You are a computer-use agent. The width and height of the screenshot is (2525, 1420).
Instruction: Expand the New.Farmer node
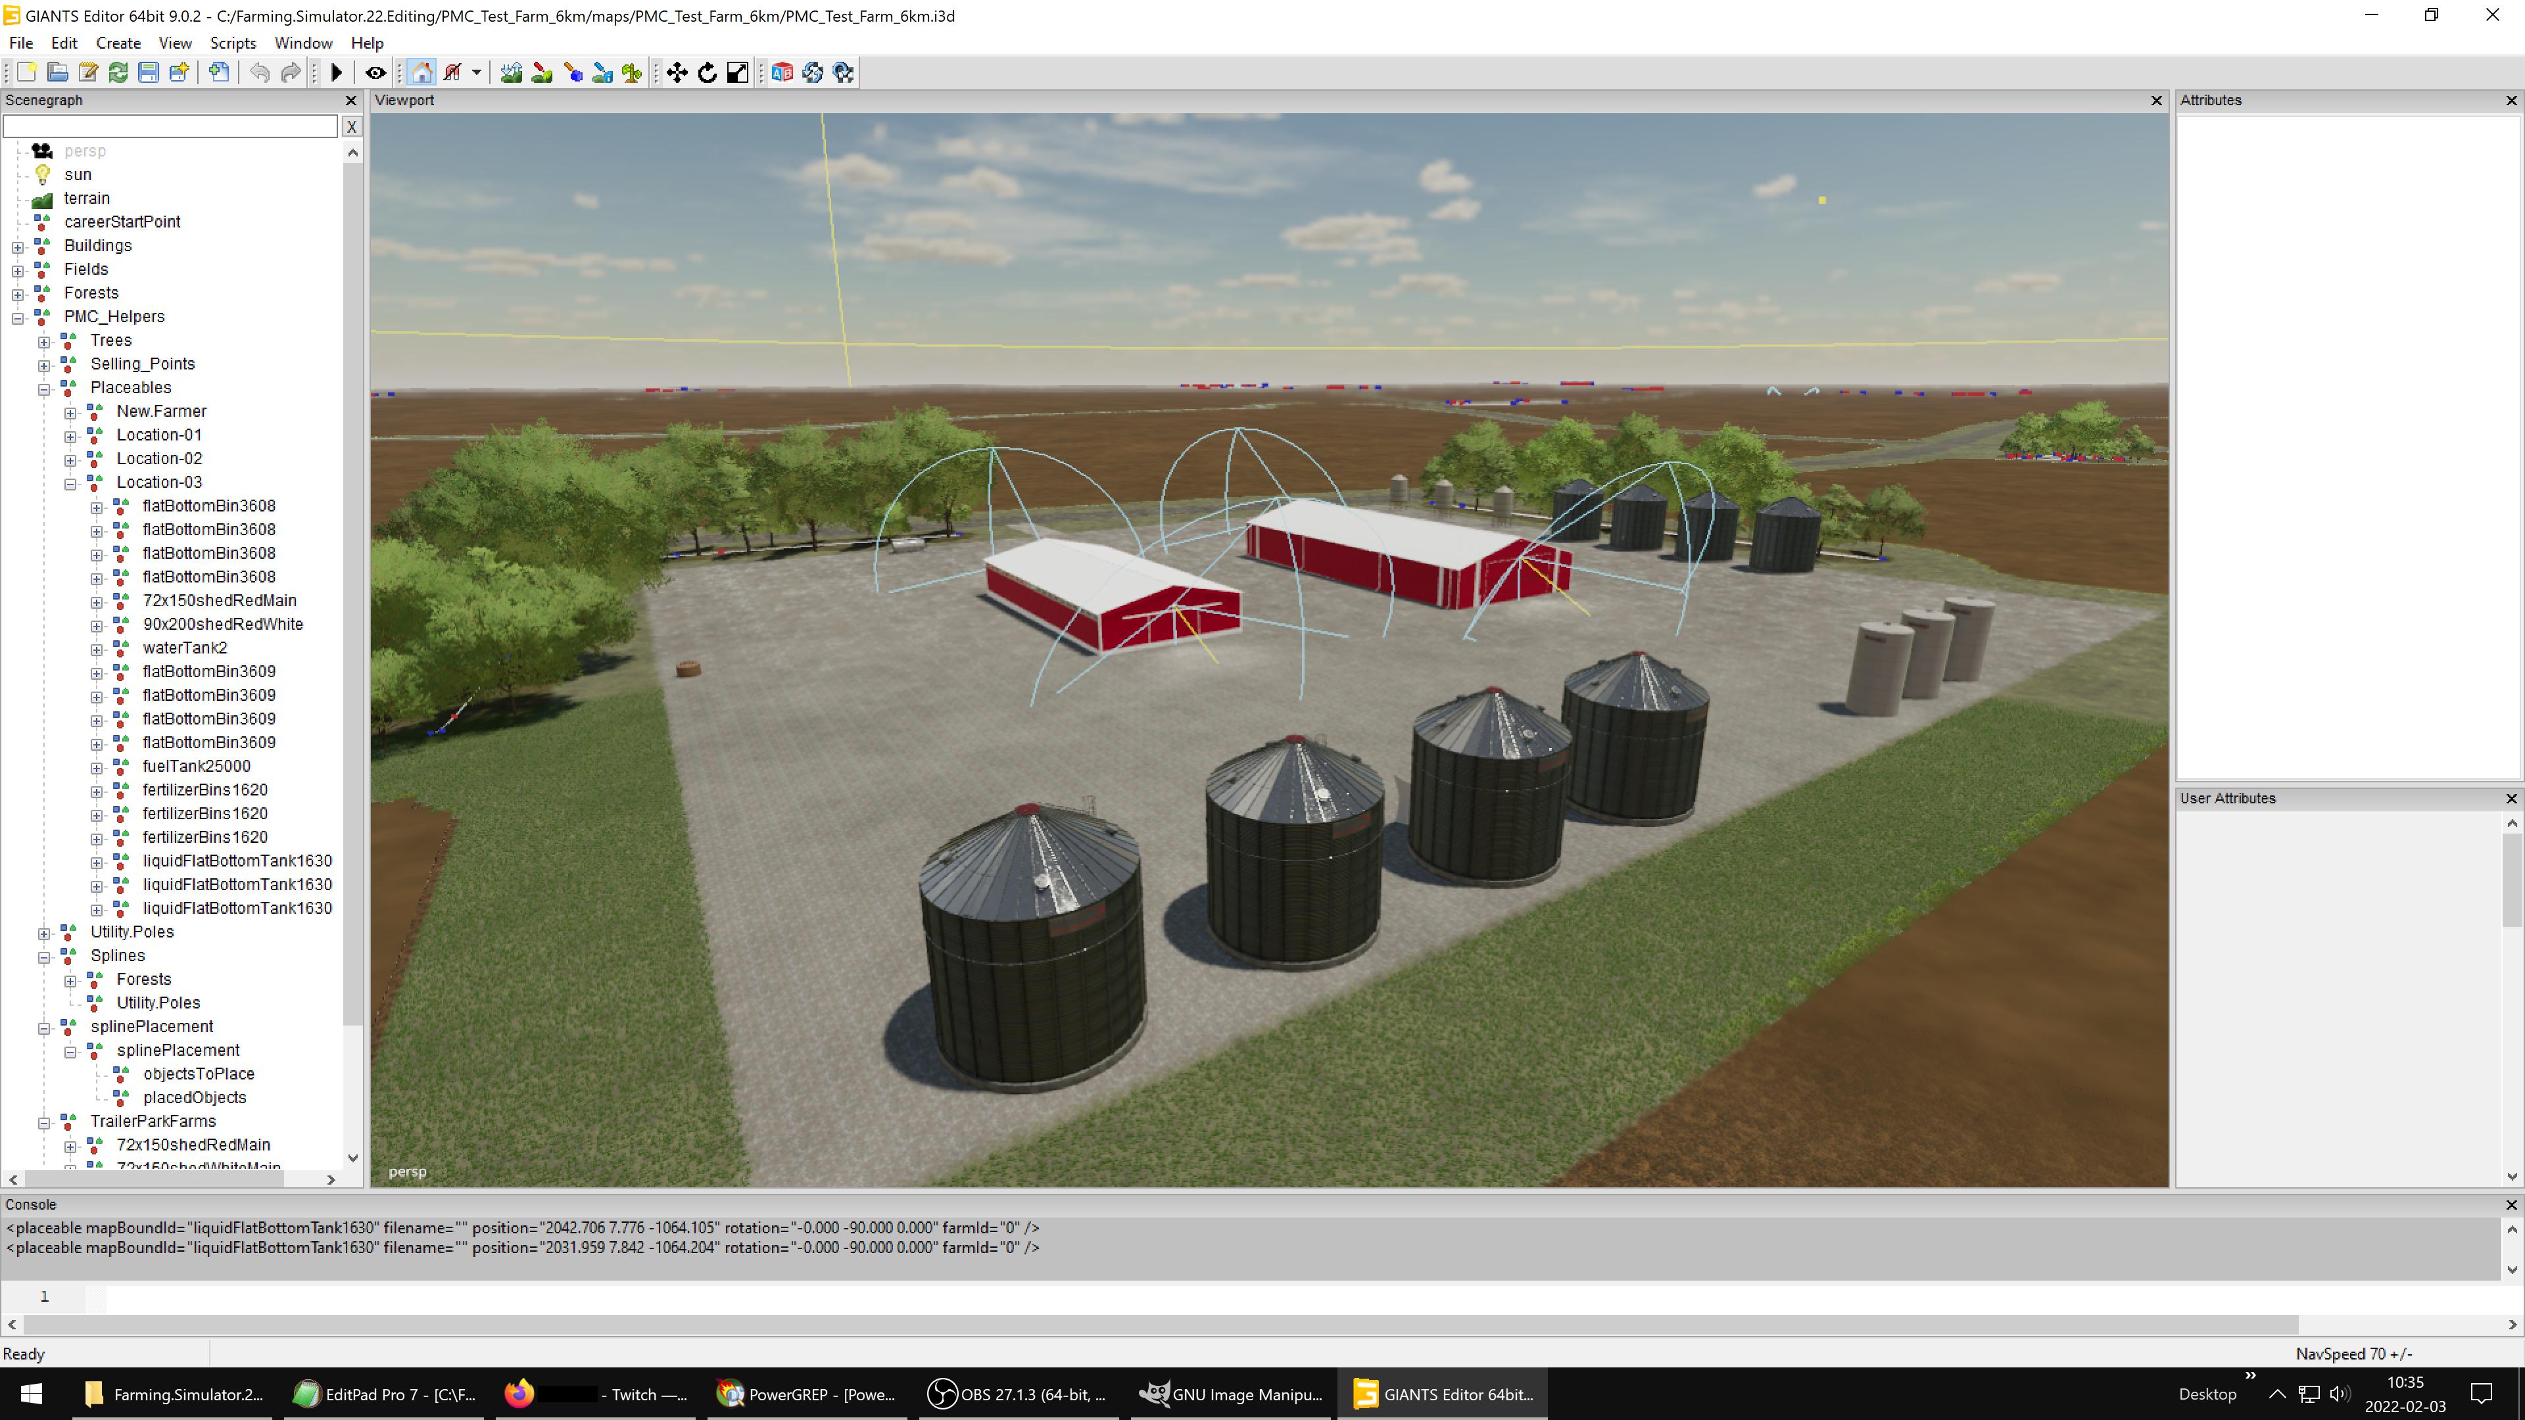(x=70, y=413)
